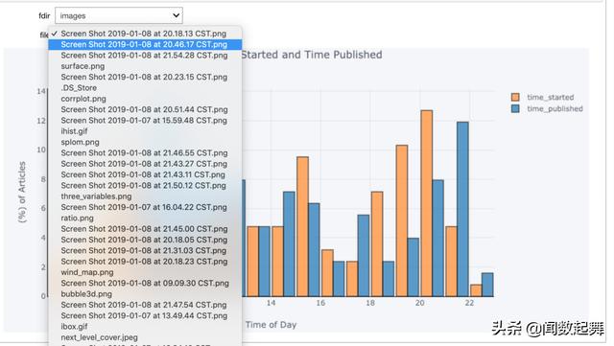Select Screen Shot 2019-01-08 at 21.45.00 CST.png
This screenshot has height=346, width=614.
point(145,229)
